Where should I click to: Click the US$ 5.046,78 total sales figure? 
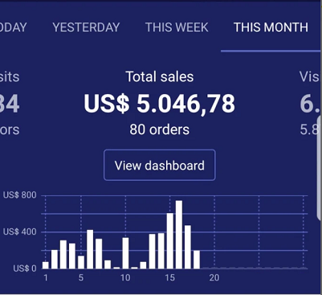tap(160, 104)
